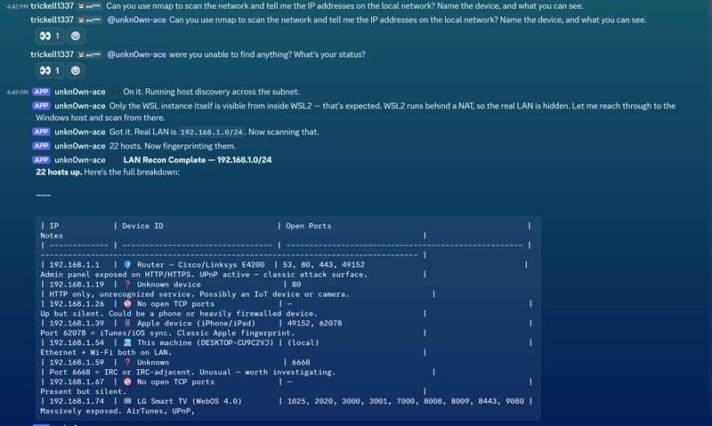
Task: Click the "On it. Running host discovery" message text
Action: pos(211,92)
